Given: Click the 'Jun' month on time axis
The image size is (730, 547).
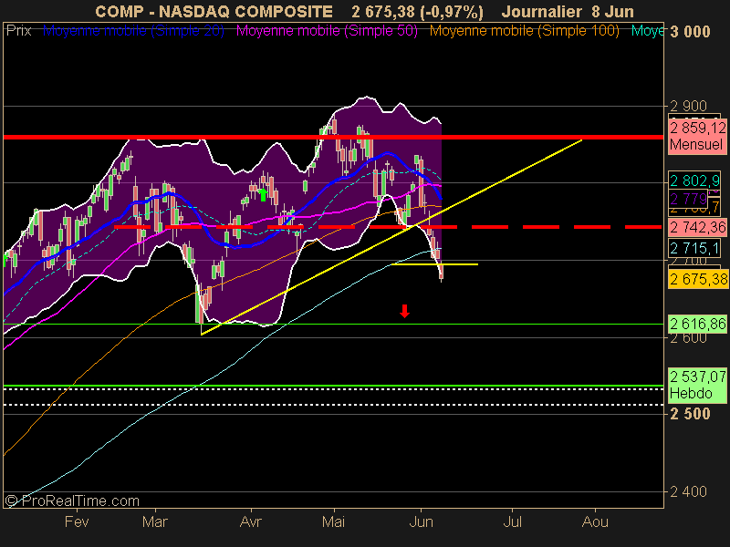Looking at the screenshot, I should point(421,521).
